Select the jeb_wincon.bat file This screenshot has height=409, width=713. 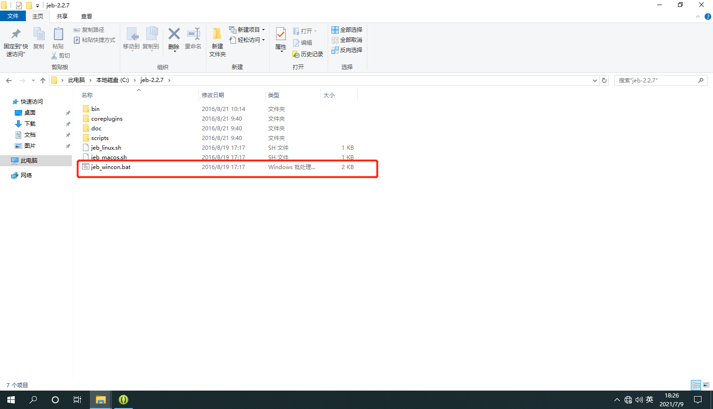[x=111, y=167]
